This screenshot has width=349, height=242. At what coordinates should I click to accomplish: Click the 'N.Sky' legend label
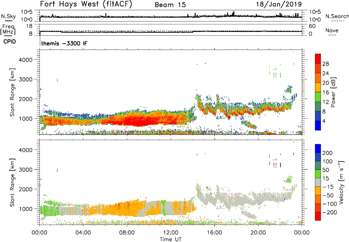coord(8,16)
